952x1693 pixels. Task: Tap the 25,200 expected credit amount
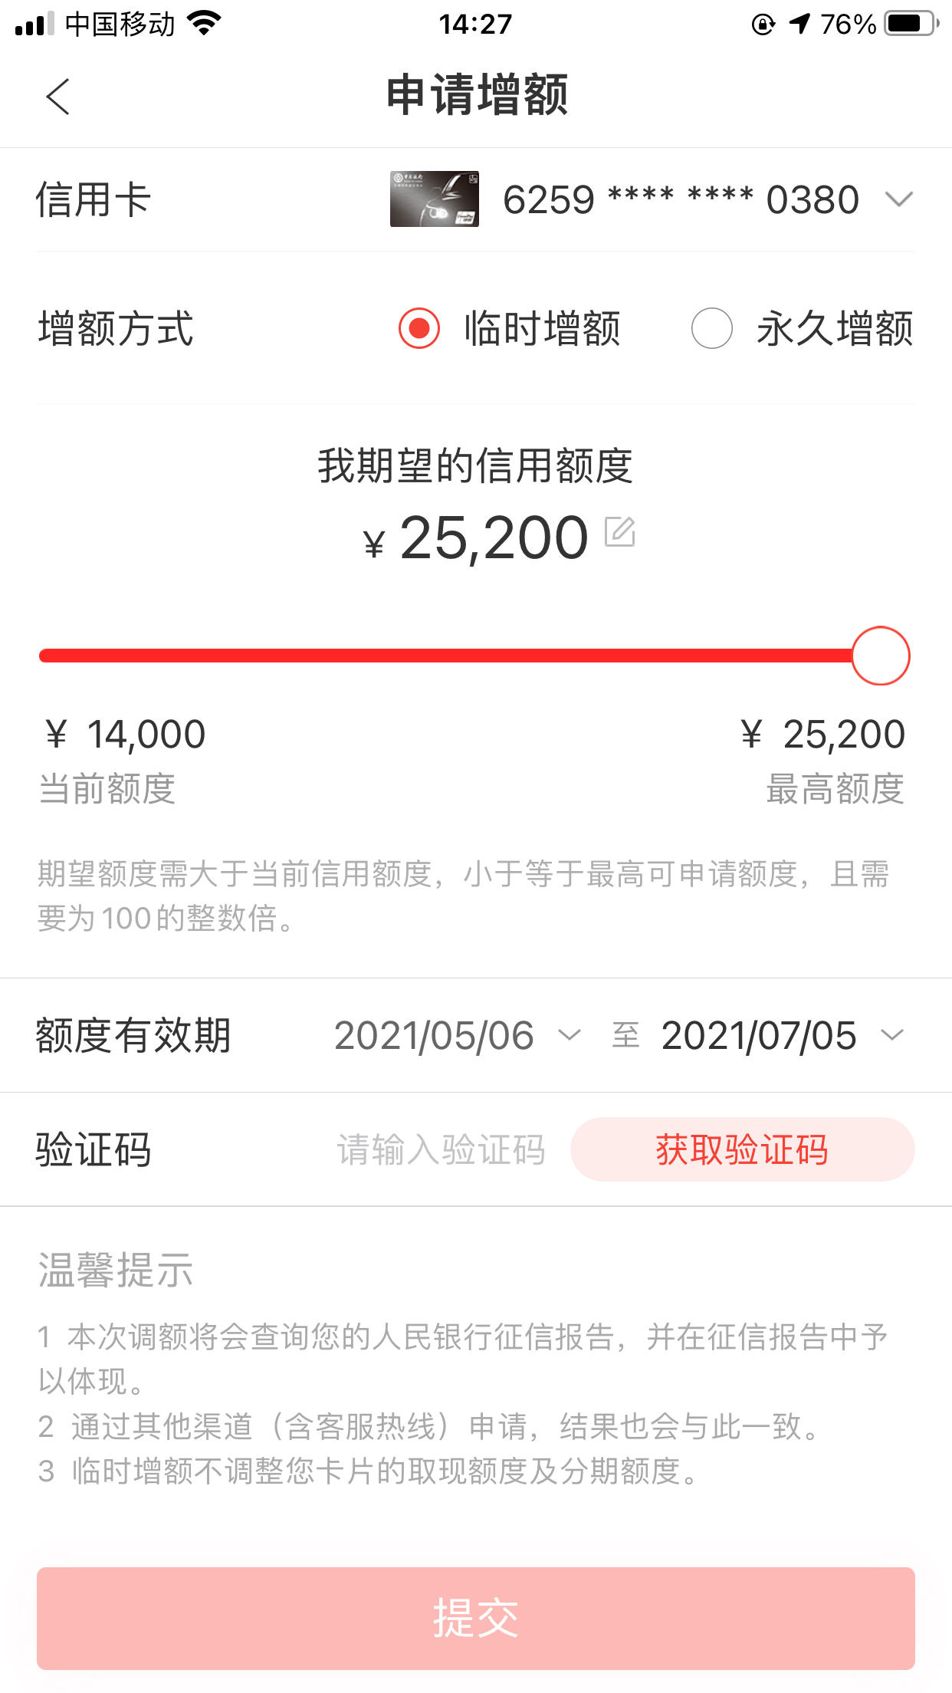pyautogui.click(x=494, y=538)
